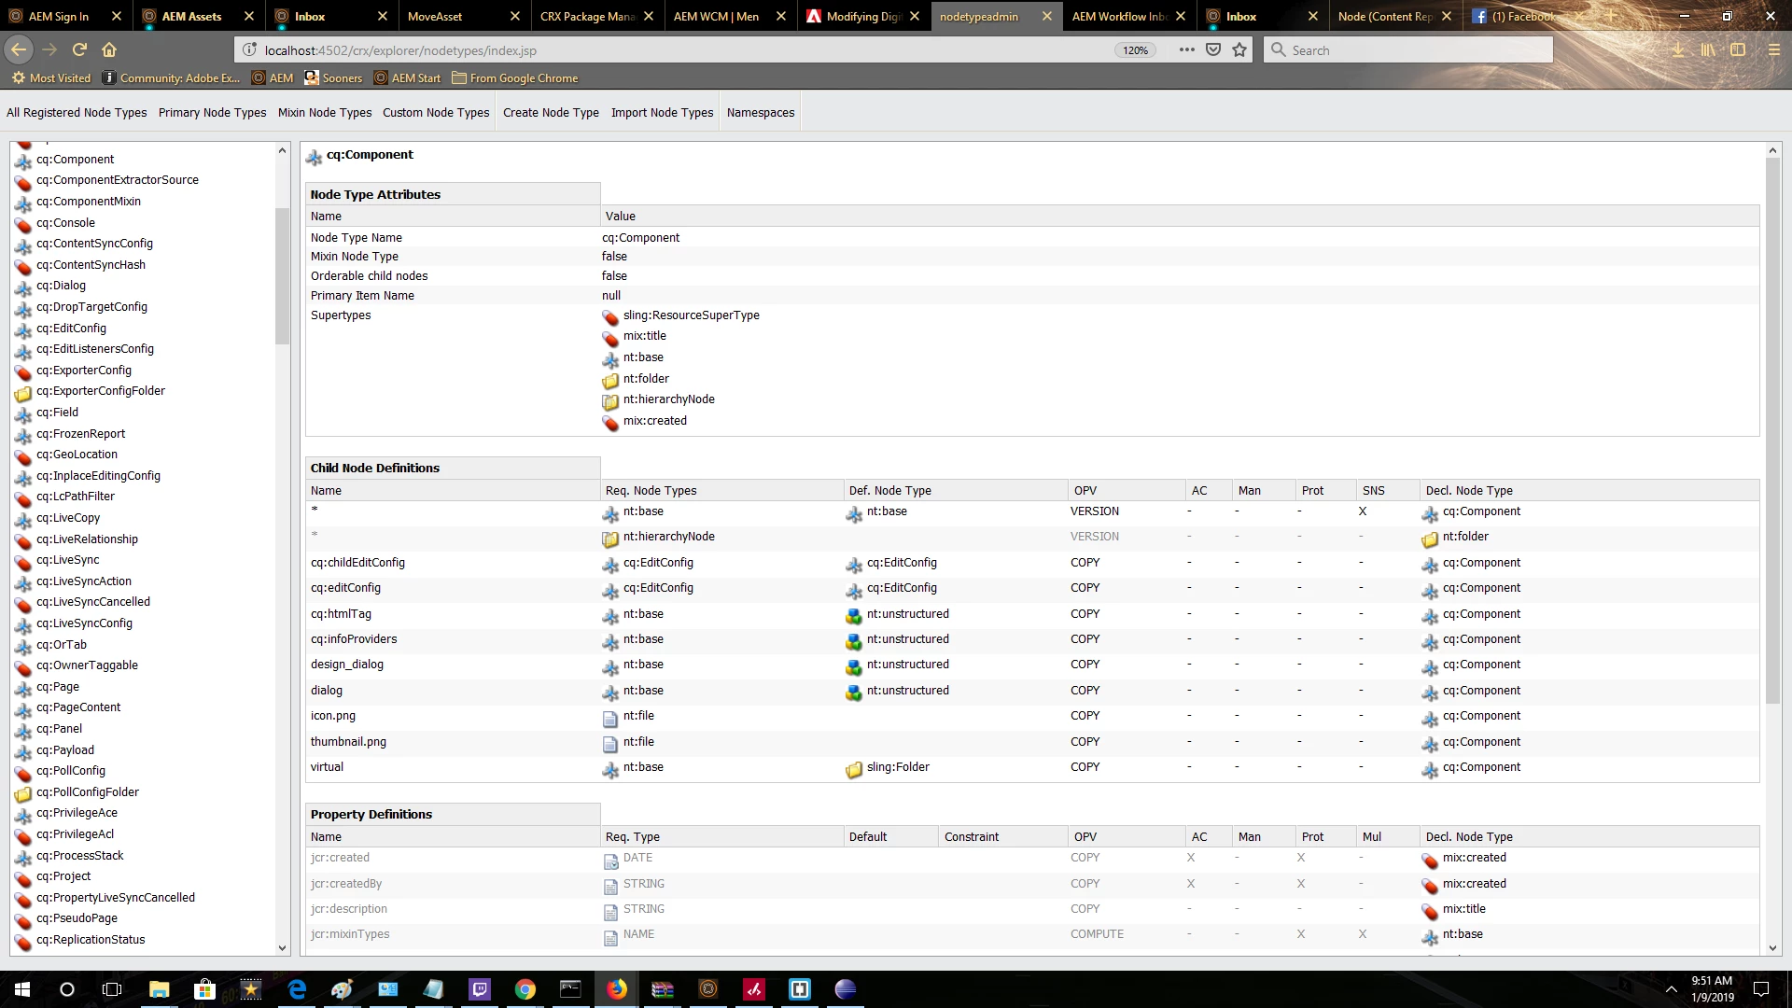This screenshot has height=1008, width=1792.
Task: Bookmark this page with star icon
Action: point(1239,49)
